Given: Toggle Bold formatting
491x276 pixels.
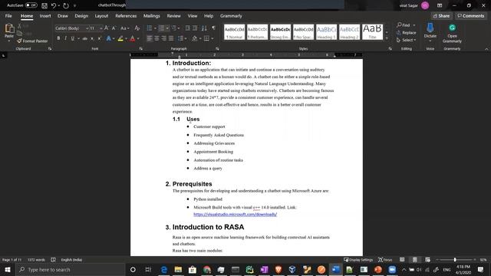Looking at the screenshot, I should point(58,38).
